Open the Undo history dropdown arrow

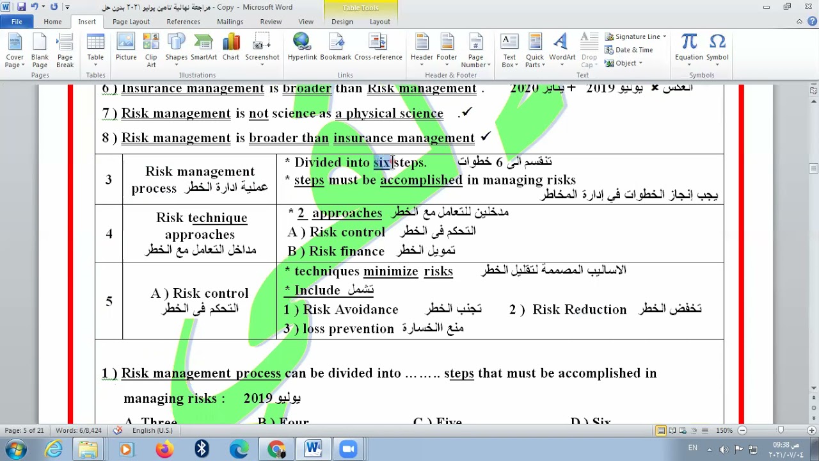coord(43,7)
